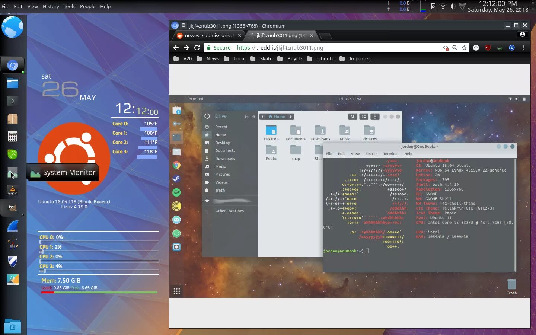536x335 pixels.
Task: Open the Ubuntu bookmarks folder
Action: [x=321, y=58]
